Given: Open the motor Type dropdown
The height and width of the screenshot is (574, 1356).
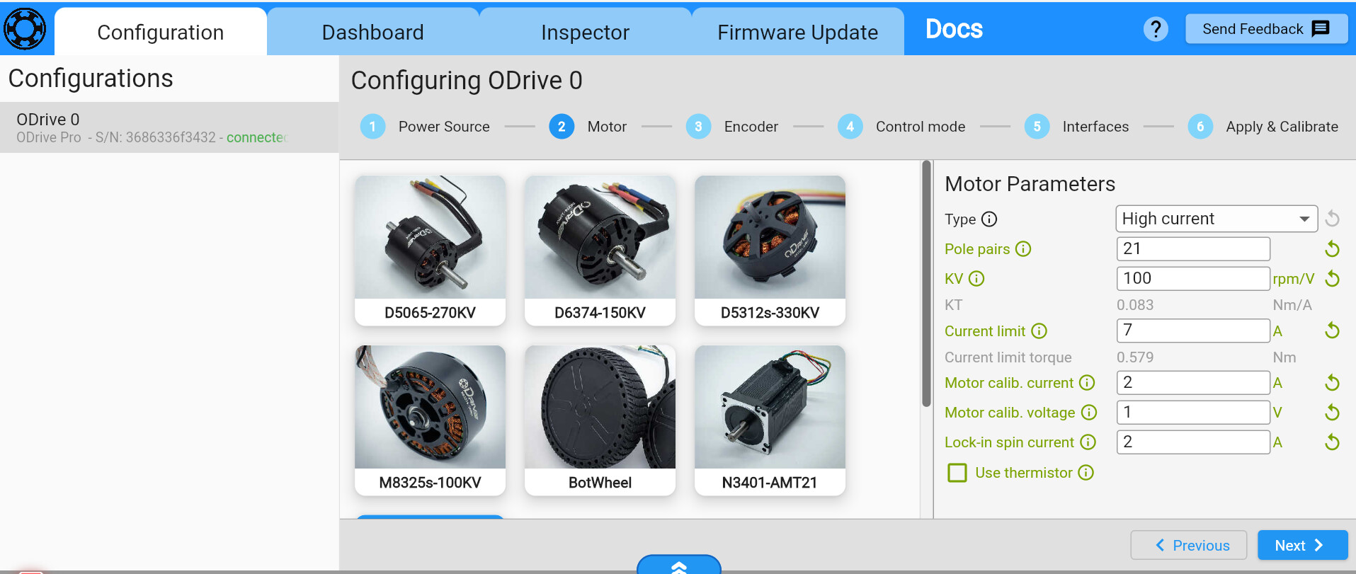Looking at the screenshot, I should point(1217,219).
